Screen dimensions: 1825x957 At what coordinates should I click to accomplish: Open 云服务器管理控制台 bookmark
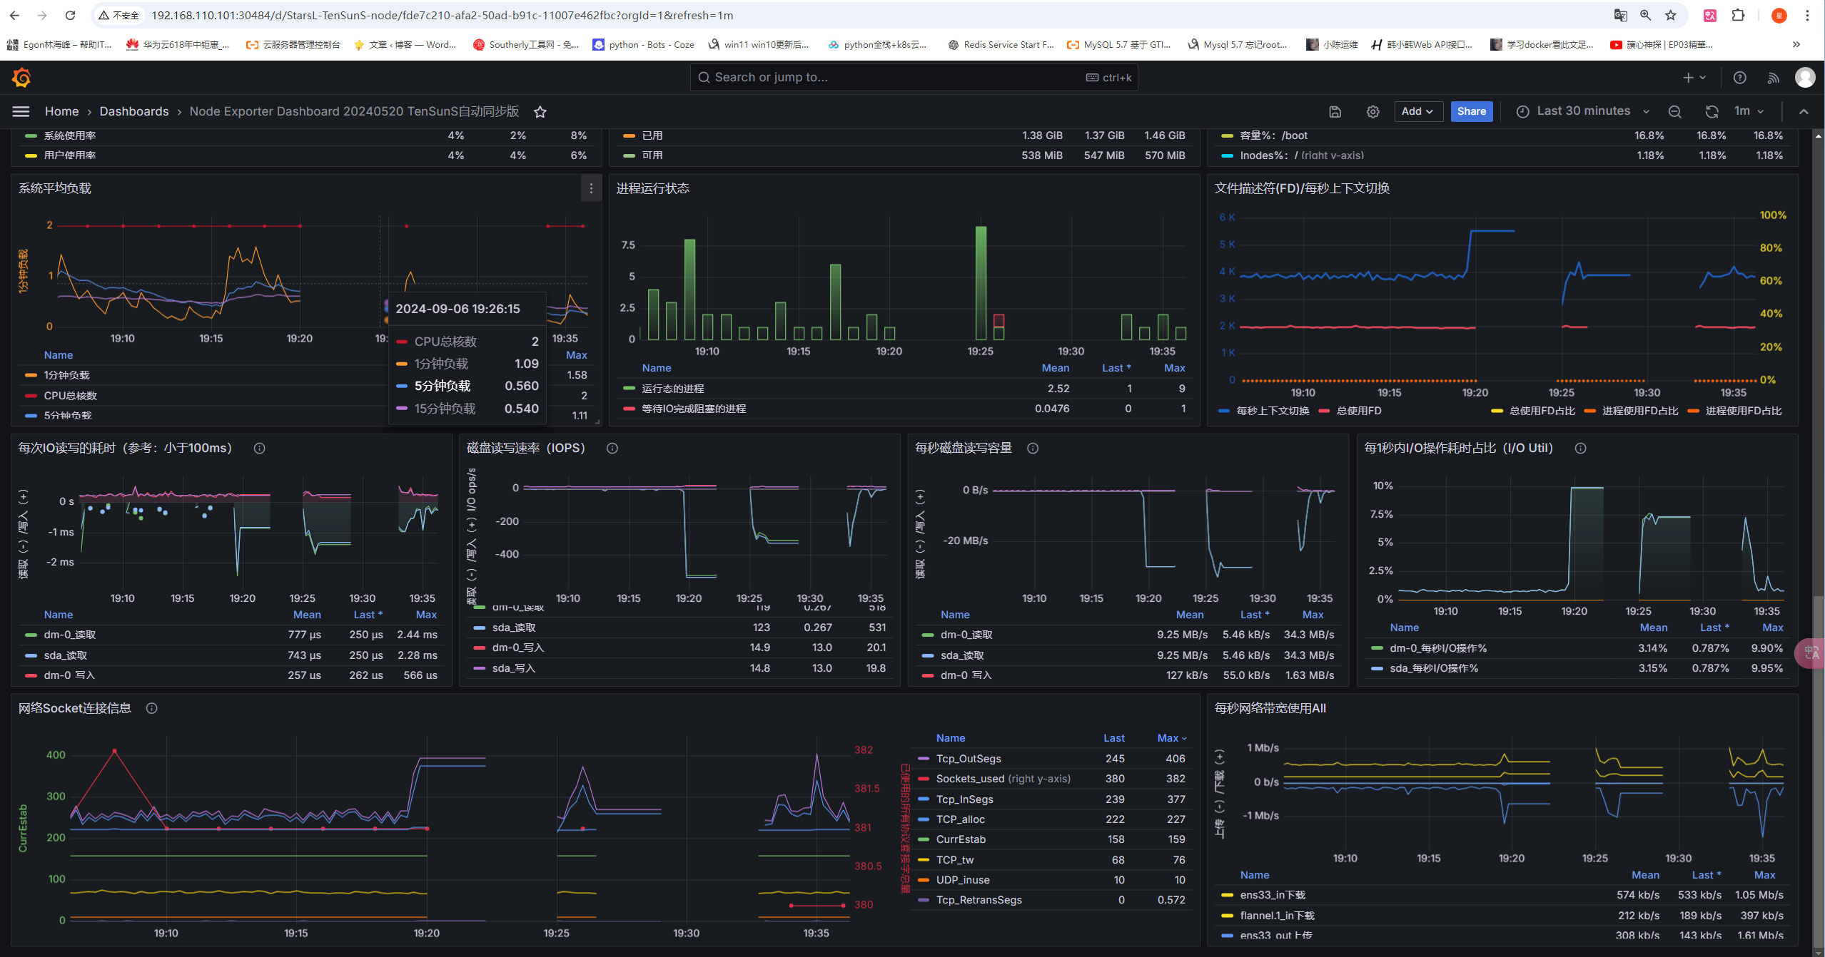click(x=293, y=44)
